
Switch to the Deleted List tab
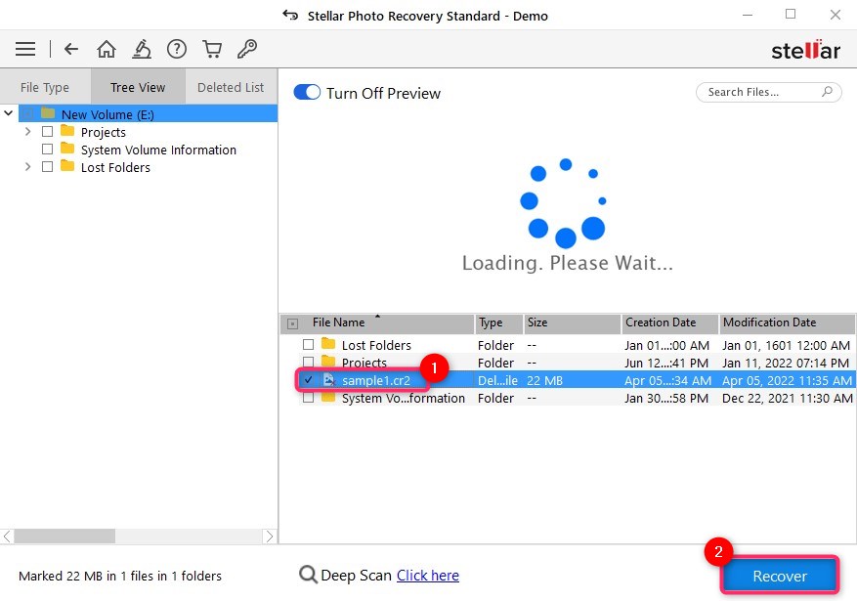pos(231,87)
